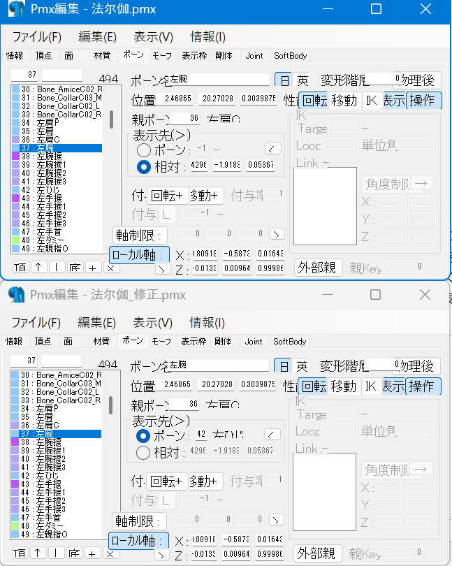Click 移動+ grant button in 法尔伽_修正.pmx window
452x566 pixels.
pyautogui.click(x=205, y=481)
